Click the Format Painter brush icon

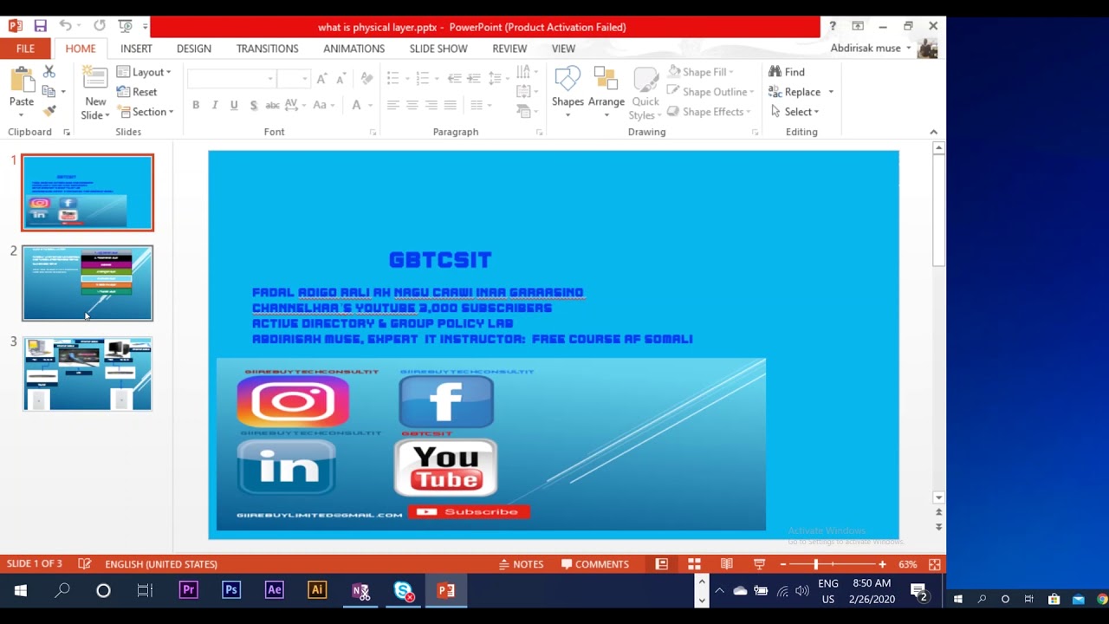coord(49,111)
